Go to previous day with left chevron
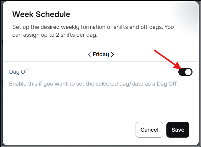The height and width of the screenshot is (147, 201). coord(89,55)
